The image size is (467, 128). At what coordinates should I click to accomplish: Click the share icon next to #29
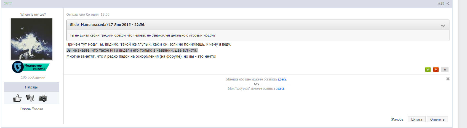tap(448, 4)
